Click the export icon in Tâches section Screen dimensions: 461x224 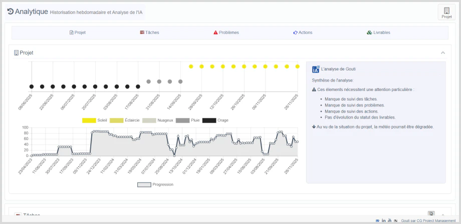click(431, 213)
